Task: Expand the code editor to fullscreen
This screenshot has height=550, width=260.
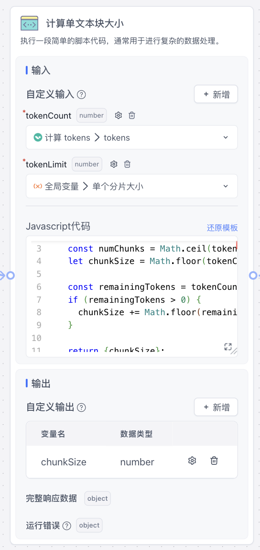Action: click(x=227, y=347)
